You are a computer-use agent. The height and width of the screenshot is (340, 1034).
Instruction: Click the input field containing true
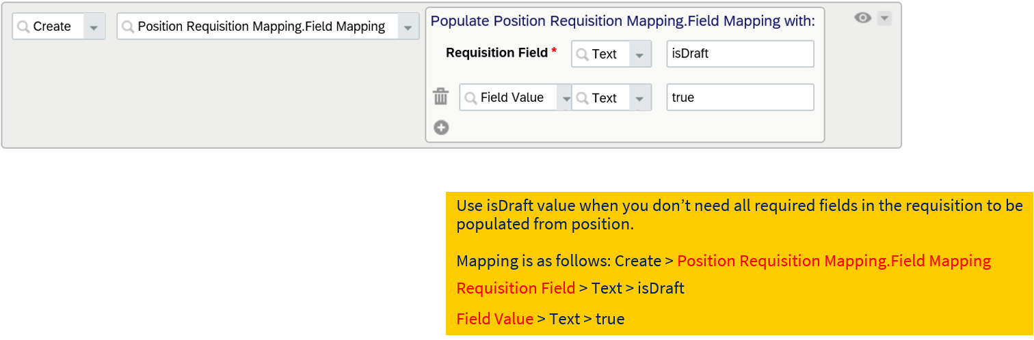(740, 98)
